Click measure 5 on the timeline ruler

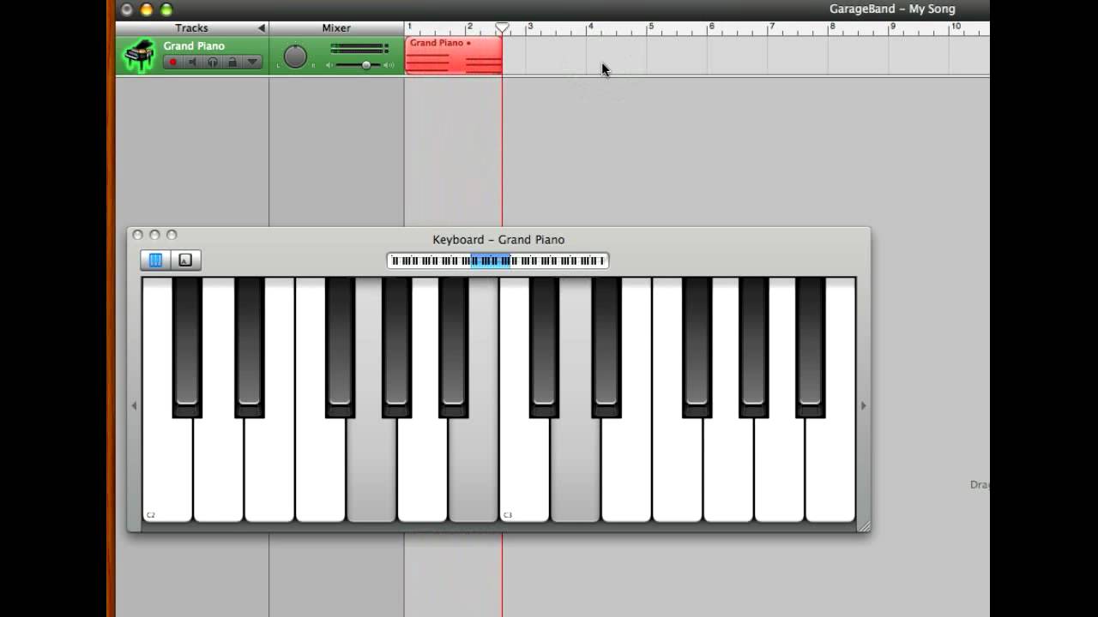(x=650, y=27)
